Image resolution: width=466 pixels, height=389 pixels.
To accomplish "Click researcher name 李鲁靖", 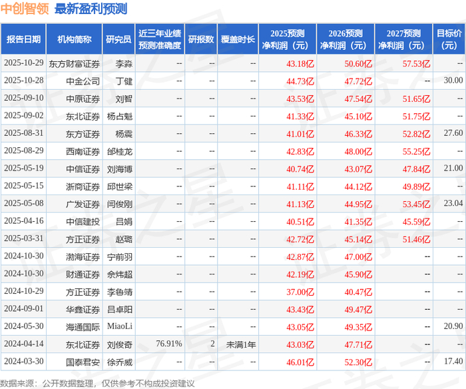I will pos(120,292).
